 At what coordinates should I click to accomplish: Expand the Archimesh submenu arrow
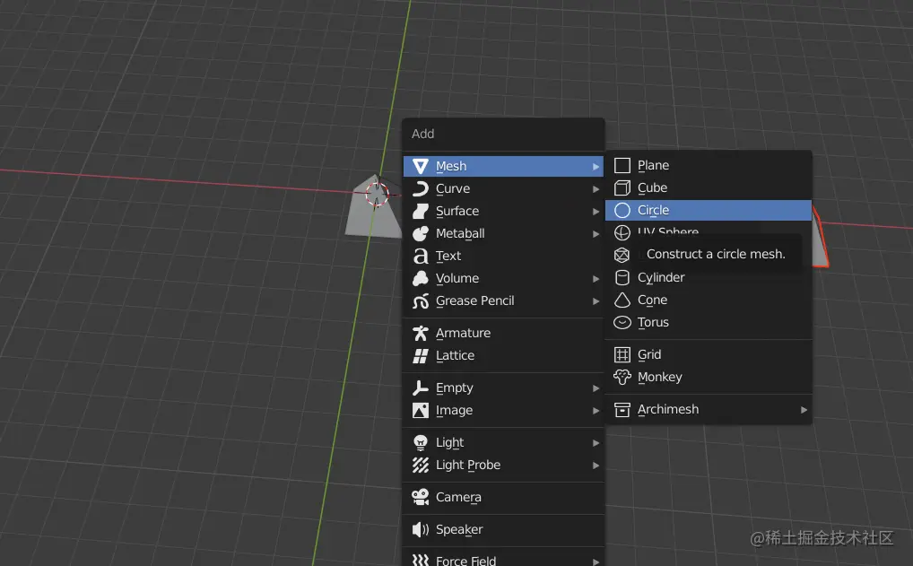[804, 410]
